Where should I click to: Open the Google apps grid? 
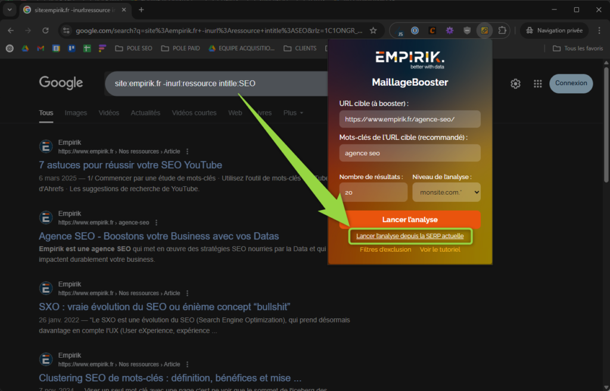point(538,83)
